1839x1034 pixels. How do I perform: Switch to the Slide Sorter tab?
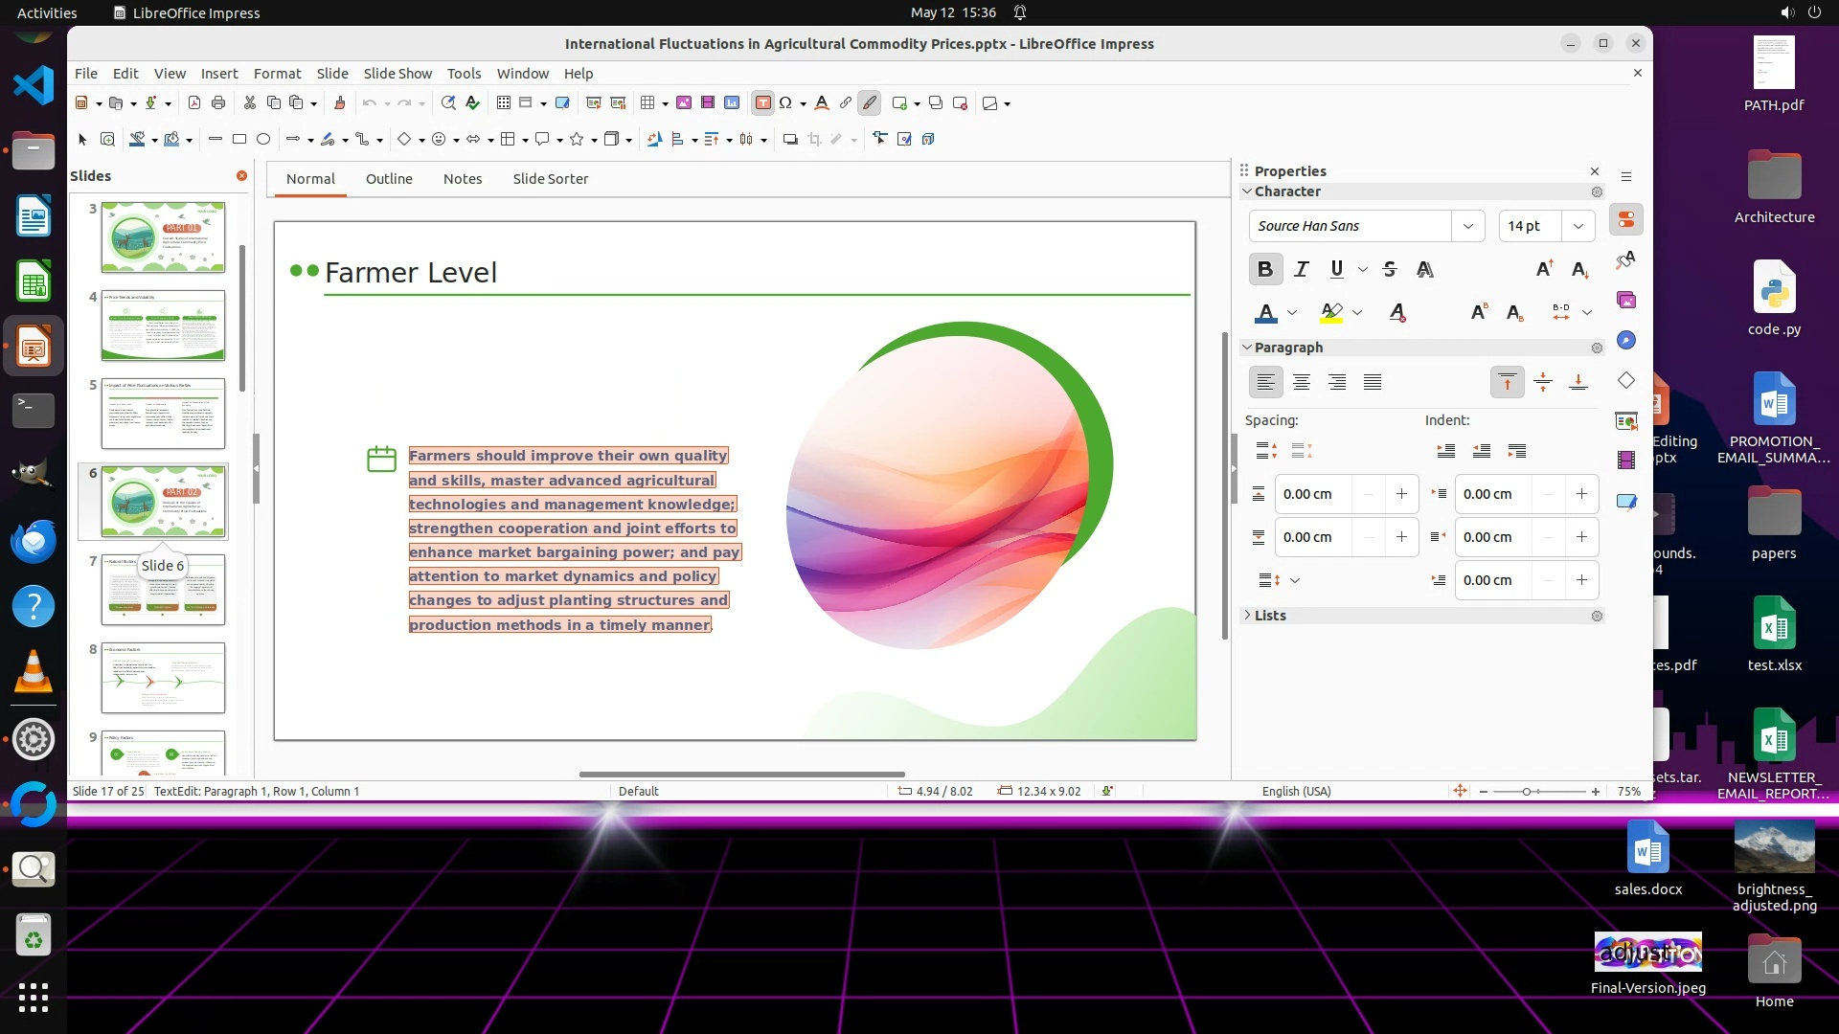pyautogui.click(x=550, y=179)
